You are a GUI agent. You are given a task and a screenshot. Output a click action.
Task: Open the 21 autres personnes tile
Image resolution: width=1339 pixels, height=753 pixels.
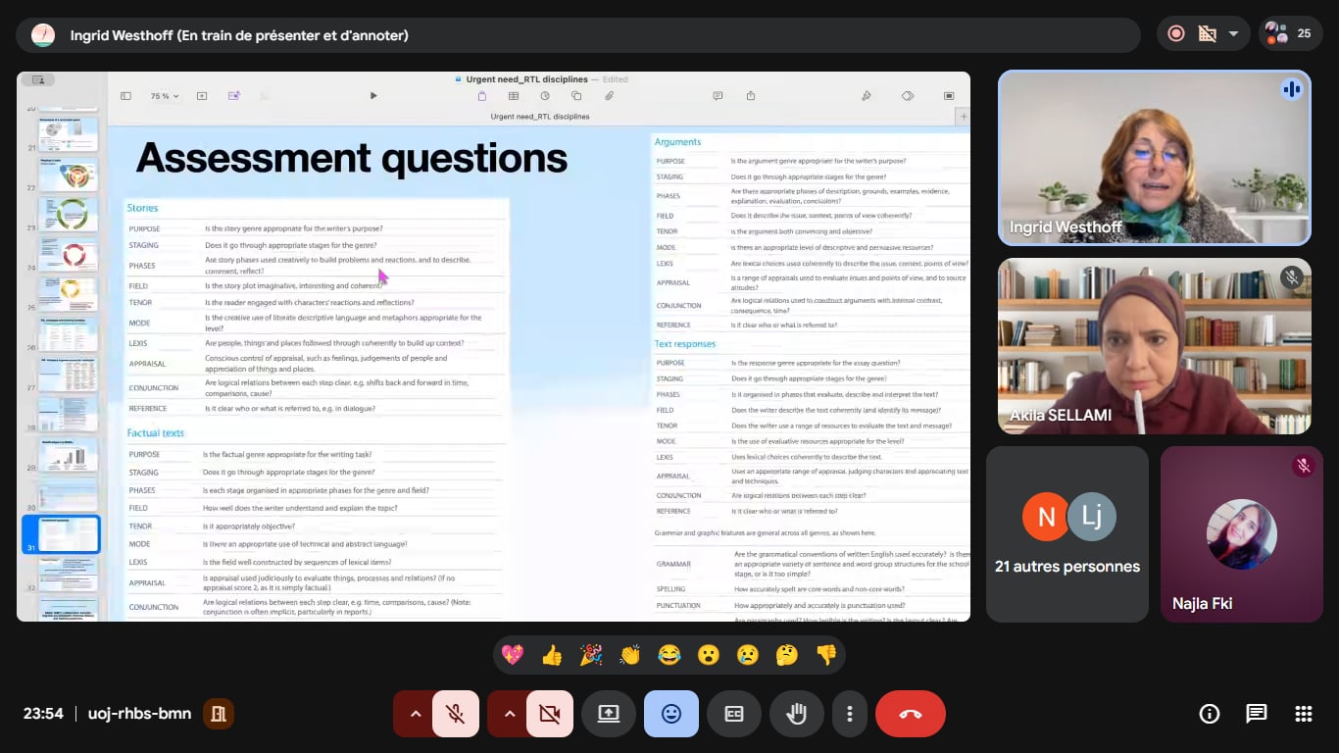(x=1066, y=534)
